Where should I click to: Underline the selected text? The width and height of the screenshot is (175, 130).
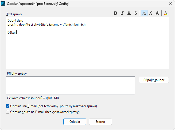(129, 13)
